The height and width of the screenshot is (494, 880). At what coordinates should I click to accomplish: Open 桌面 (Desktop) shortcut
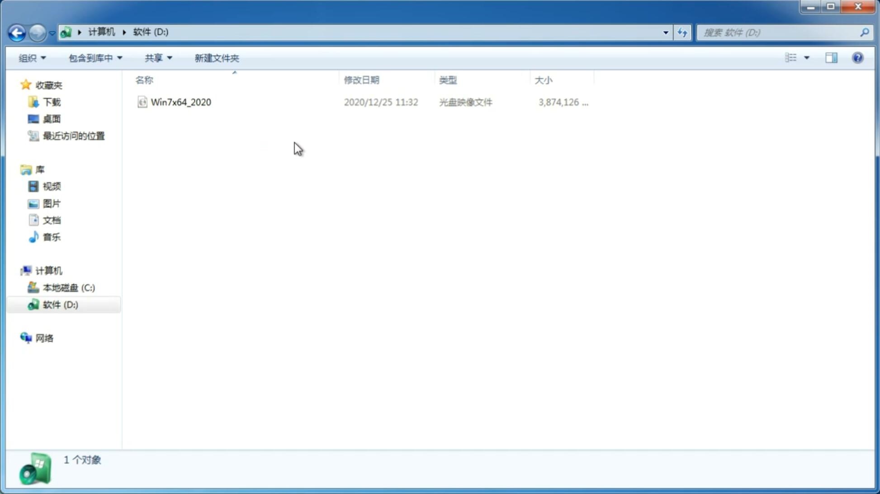pos(52,119)
